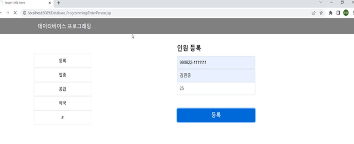Focus the field containing 980622-1111111
Screen dimensions: 354x144
(216, 63)
